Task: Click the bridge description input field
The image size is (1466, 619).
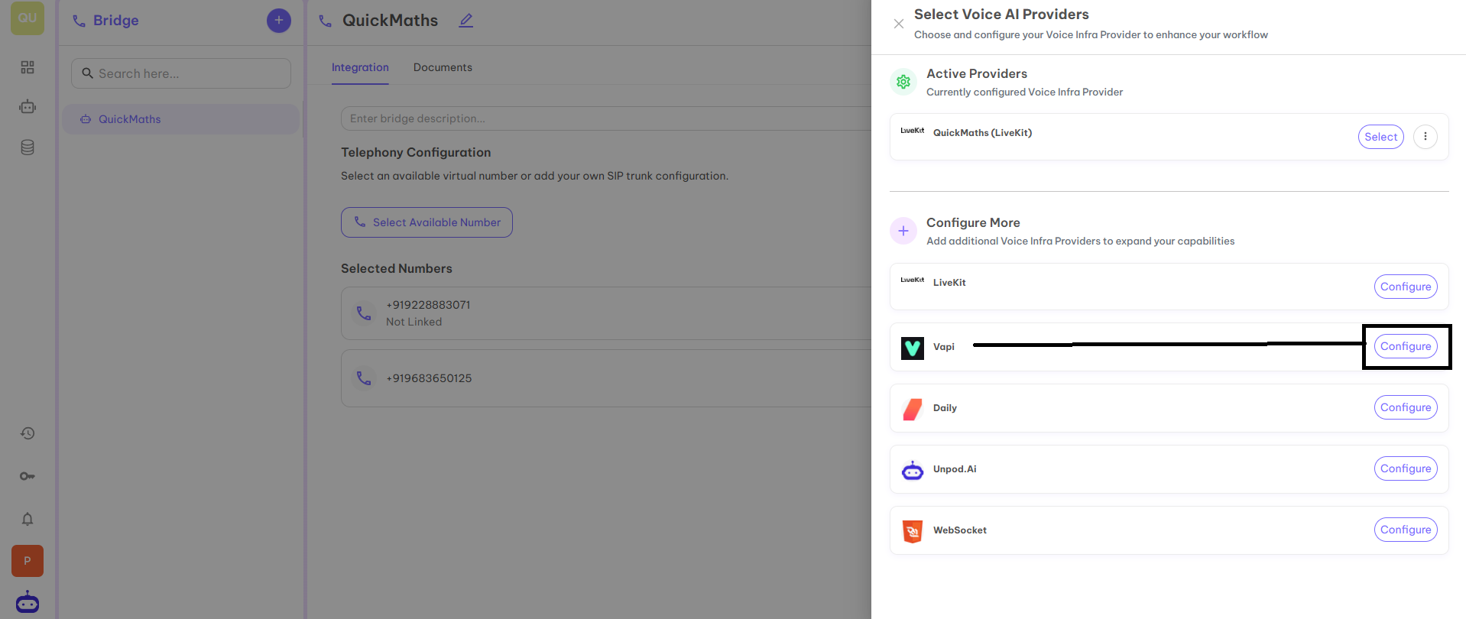Action: tap(606, 118)
